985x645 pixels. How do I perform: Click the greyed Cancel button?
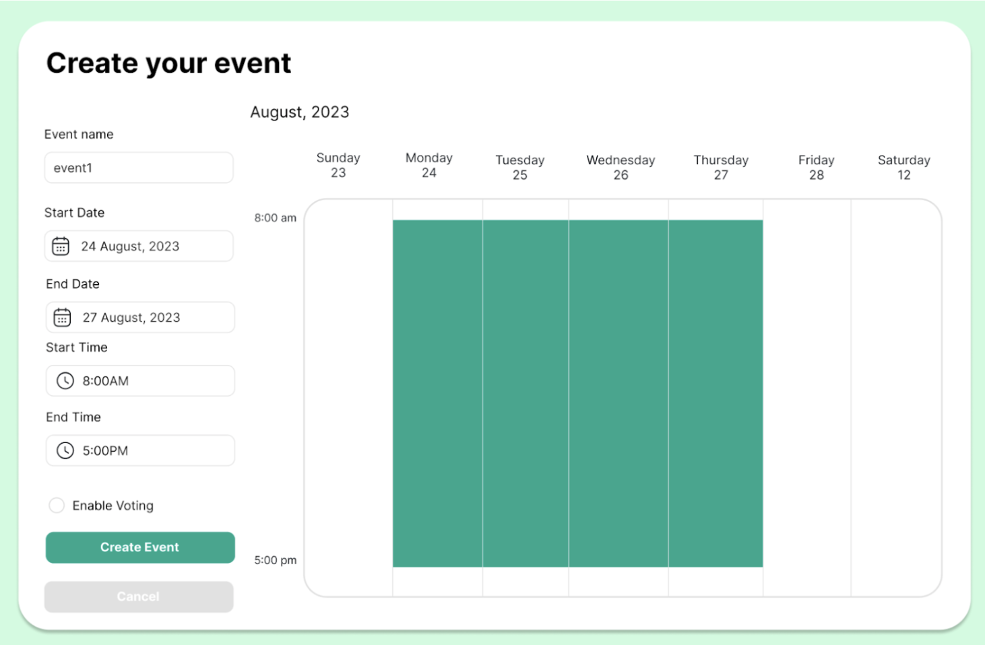[139, 597]
